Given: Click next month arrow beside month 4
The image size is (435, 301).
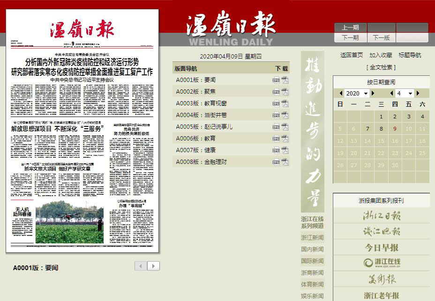Looking at the screenshot, I should pos(418,93).
